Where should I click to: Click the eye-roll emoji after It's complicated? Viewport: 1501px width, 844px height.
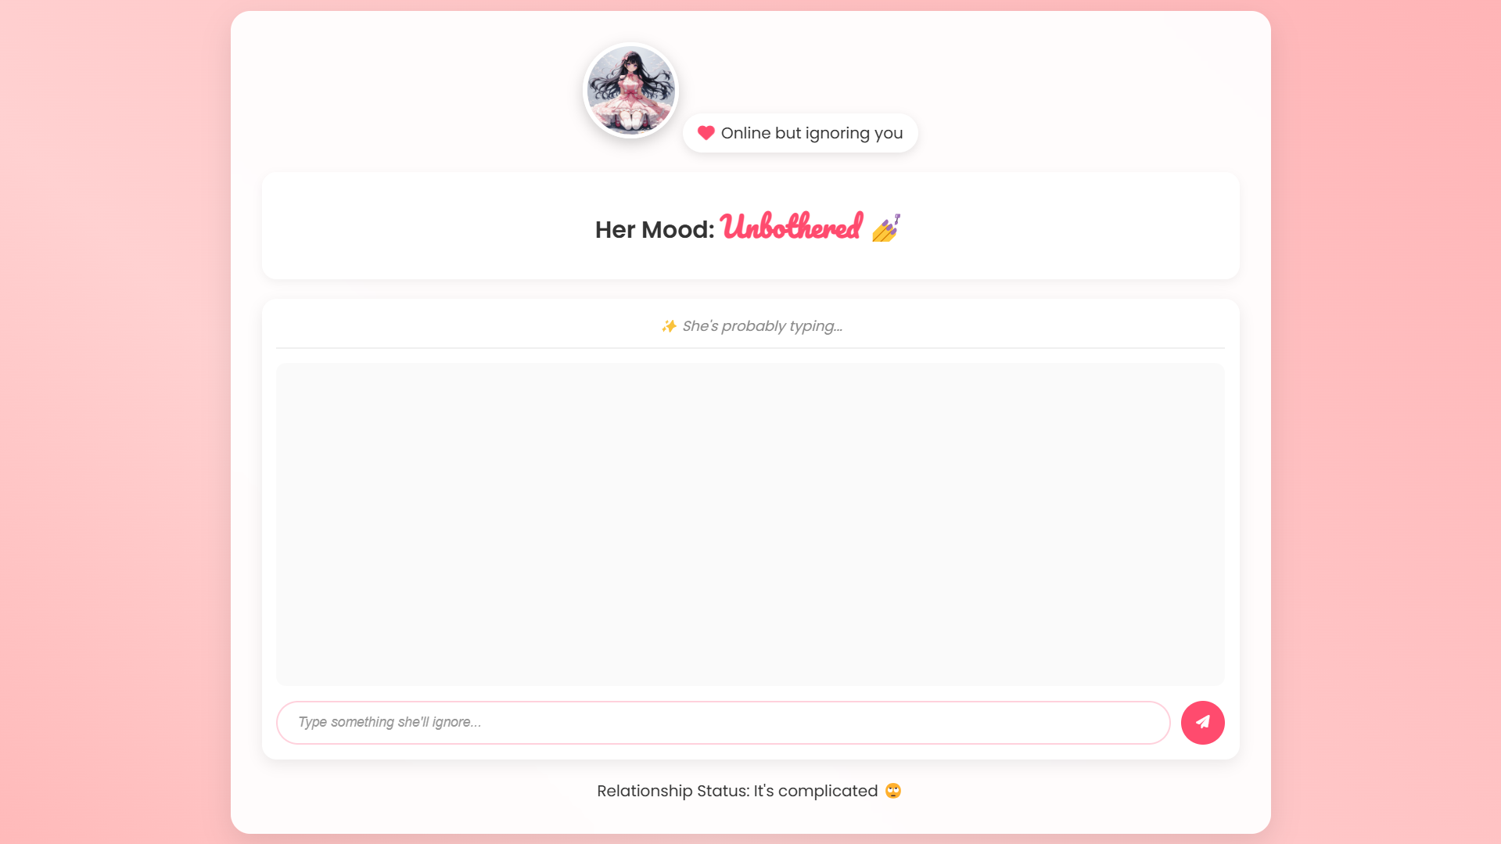tap(893, 791)
